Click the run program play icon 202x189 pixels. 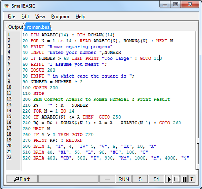169,179
